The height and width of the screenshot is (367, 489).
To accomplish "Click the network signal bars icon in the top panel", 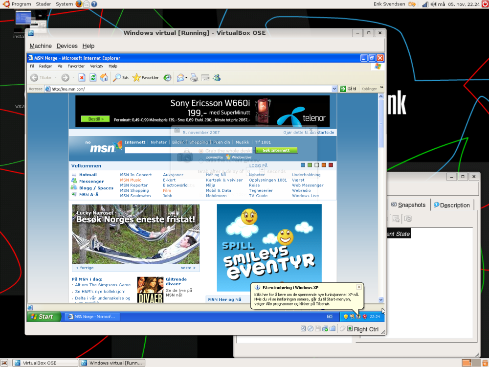I will click(425, 4).
